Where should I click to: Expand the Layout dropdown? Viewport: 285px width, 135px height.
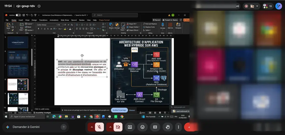[29, 24]
